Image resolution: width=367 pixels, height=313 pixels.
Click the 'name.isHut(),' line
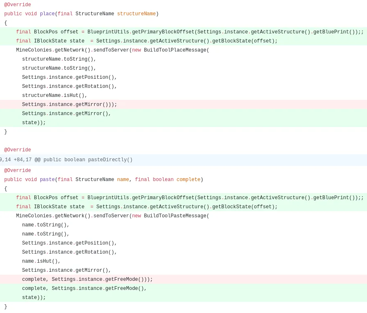41,261
